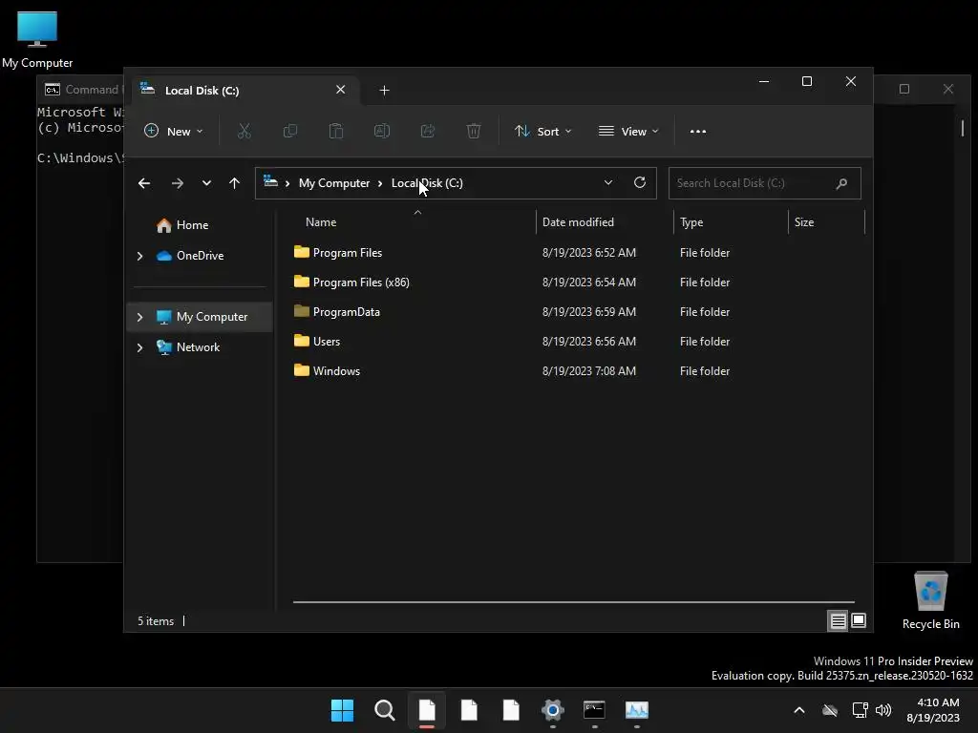Open recent locations dropdown arrow
This screenshot has width=978, height=733.
click(x=206, y=183)
